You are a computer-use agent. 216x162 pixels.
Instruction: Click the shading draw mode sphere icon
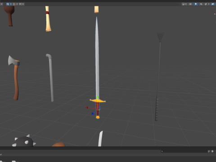click(183, 4)
